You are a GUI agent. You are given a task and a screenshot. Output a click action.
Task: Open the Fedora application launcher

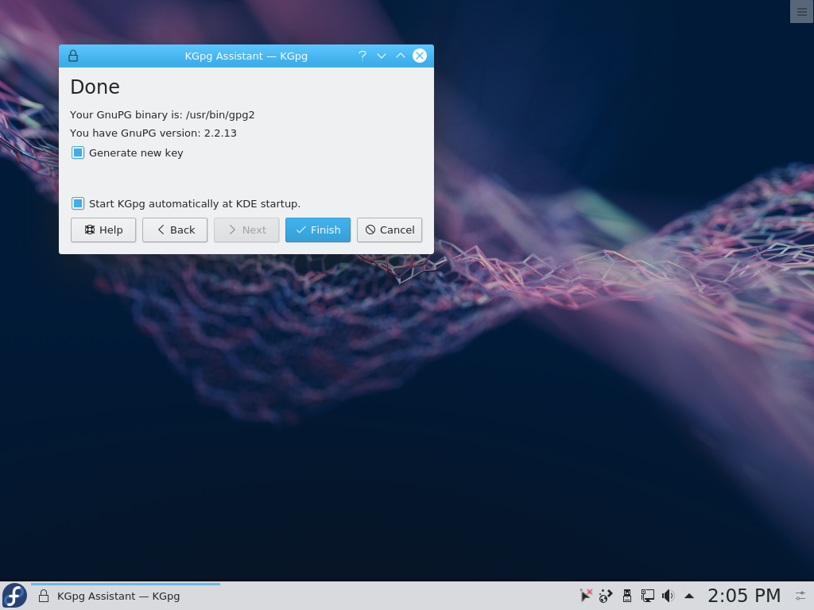tap(14, 596)
